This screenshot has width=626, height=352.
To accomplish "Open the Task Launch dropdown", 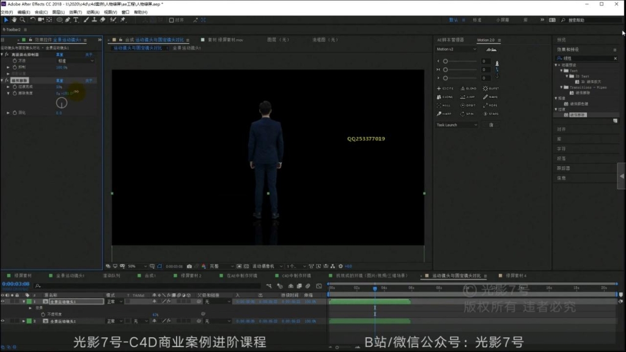I will click(x=457, y=125).
